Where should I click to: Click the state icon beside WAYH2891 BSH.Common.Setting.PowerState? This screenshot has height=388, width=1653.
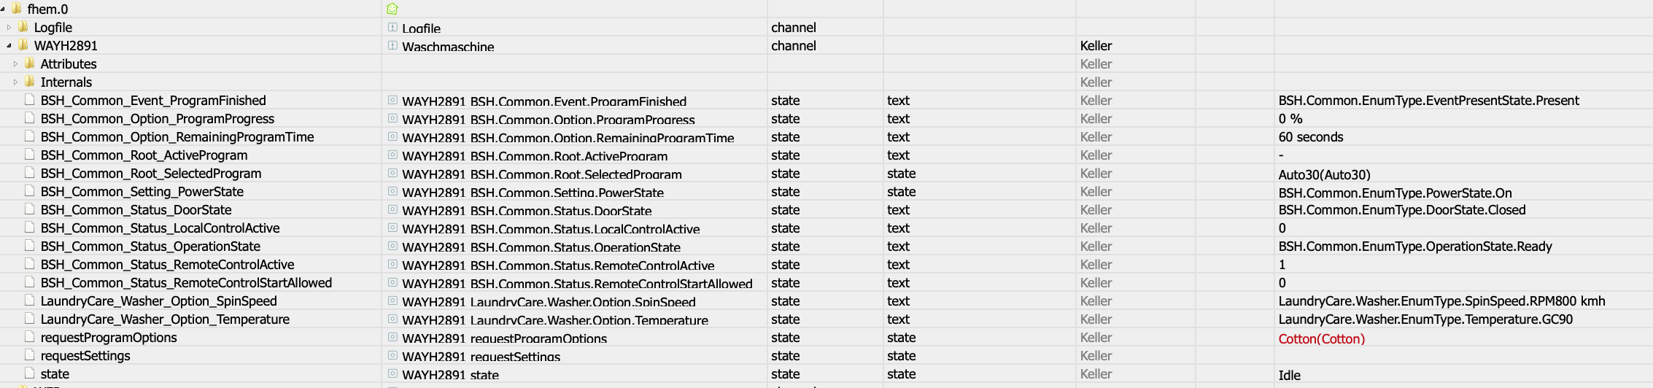(x=392, y=191)
